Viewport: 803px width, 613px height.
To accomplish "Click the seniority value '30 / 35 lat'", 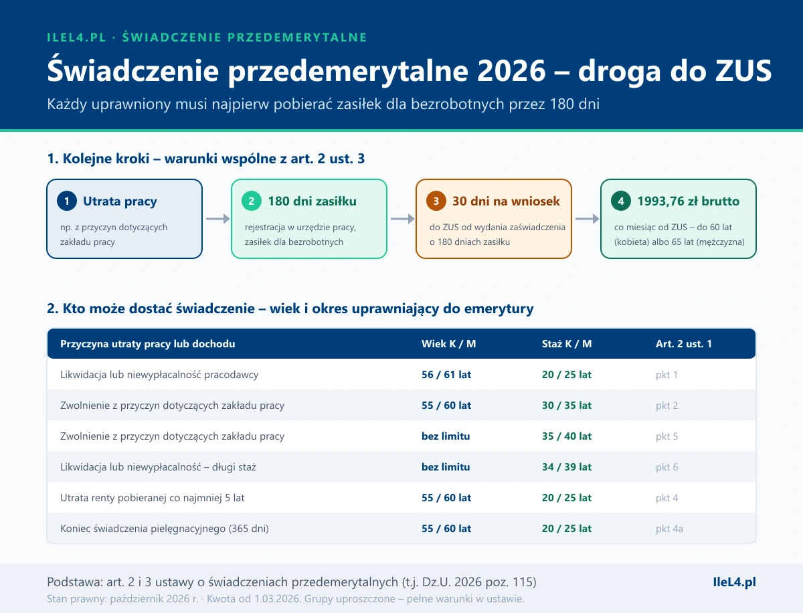I will coord(567,406).
